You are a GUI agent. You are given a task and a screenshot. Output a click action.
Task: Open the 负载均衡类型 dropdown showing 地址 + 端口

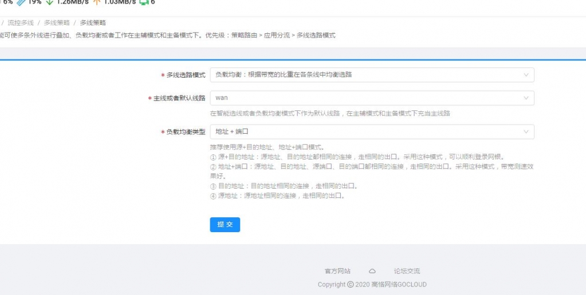click(x=372, y=132)
